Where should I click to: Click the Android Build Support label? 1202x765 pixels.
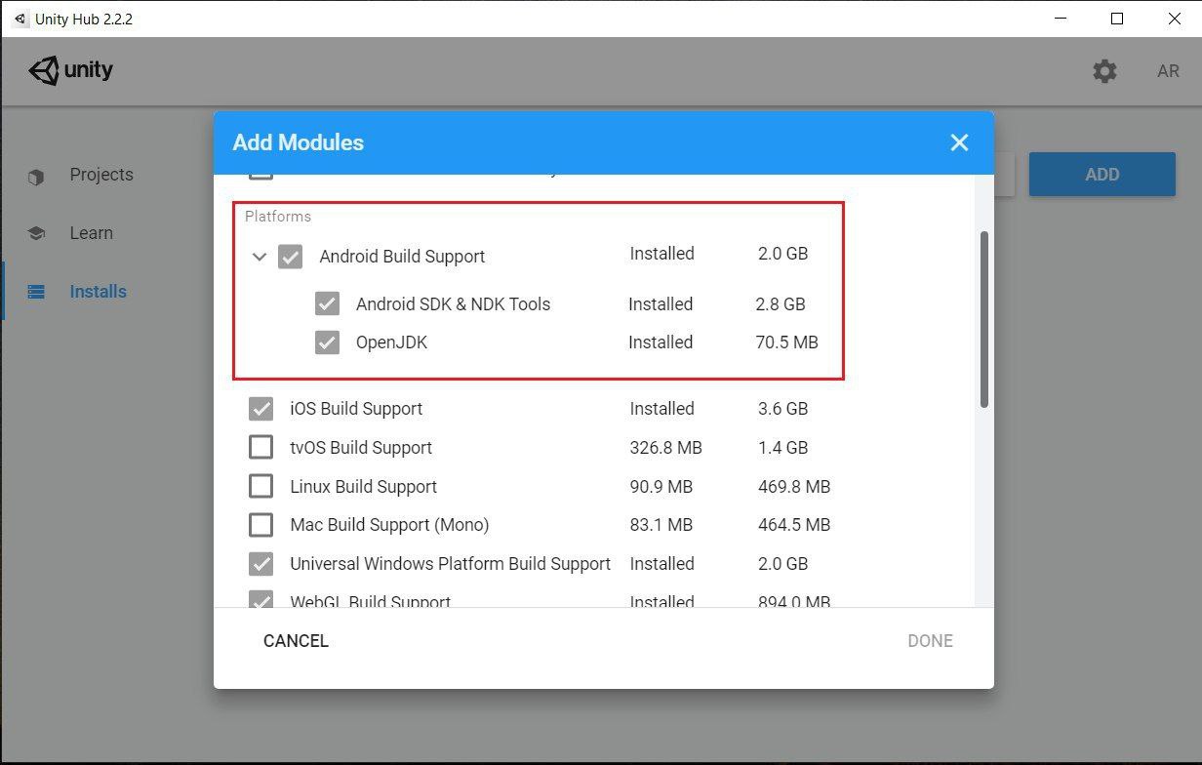point(402,257)
